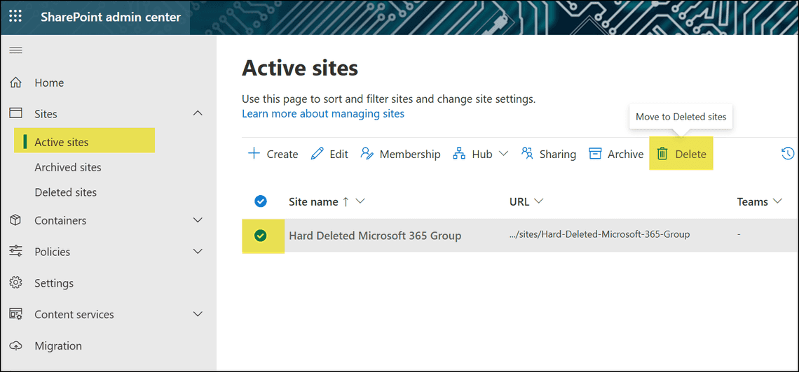The height and width of the screenshot is (372, 799).
Task: Click Learn more about managing sites link
Action: [323, 114]
